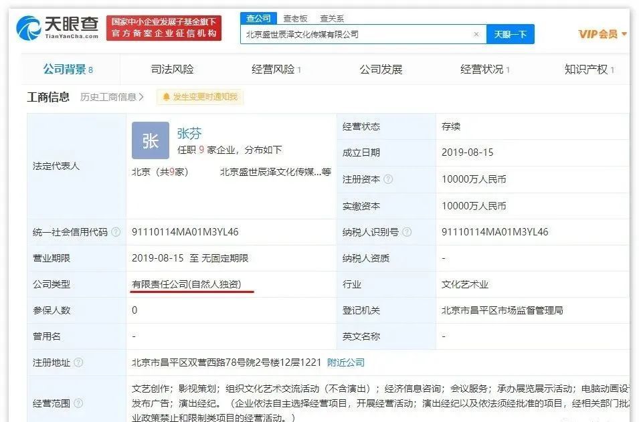Expand 历史工商信息 chevron link

(x=112, y=97)
